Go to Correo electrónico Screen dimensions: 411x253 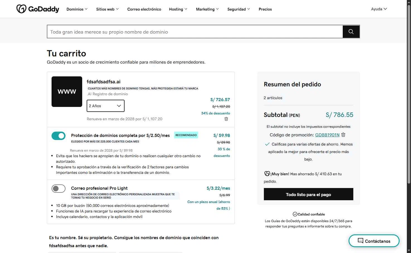(x=144, y=9)
